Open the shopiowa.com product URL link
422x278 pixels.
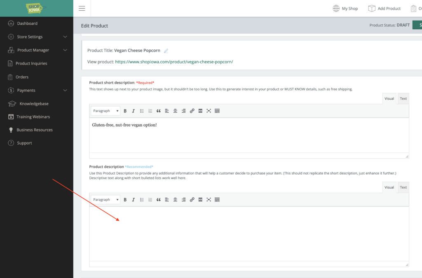174,62
